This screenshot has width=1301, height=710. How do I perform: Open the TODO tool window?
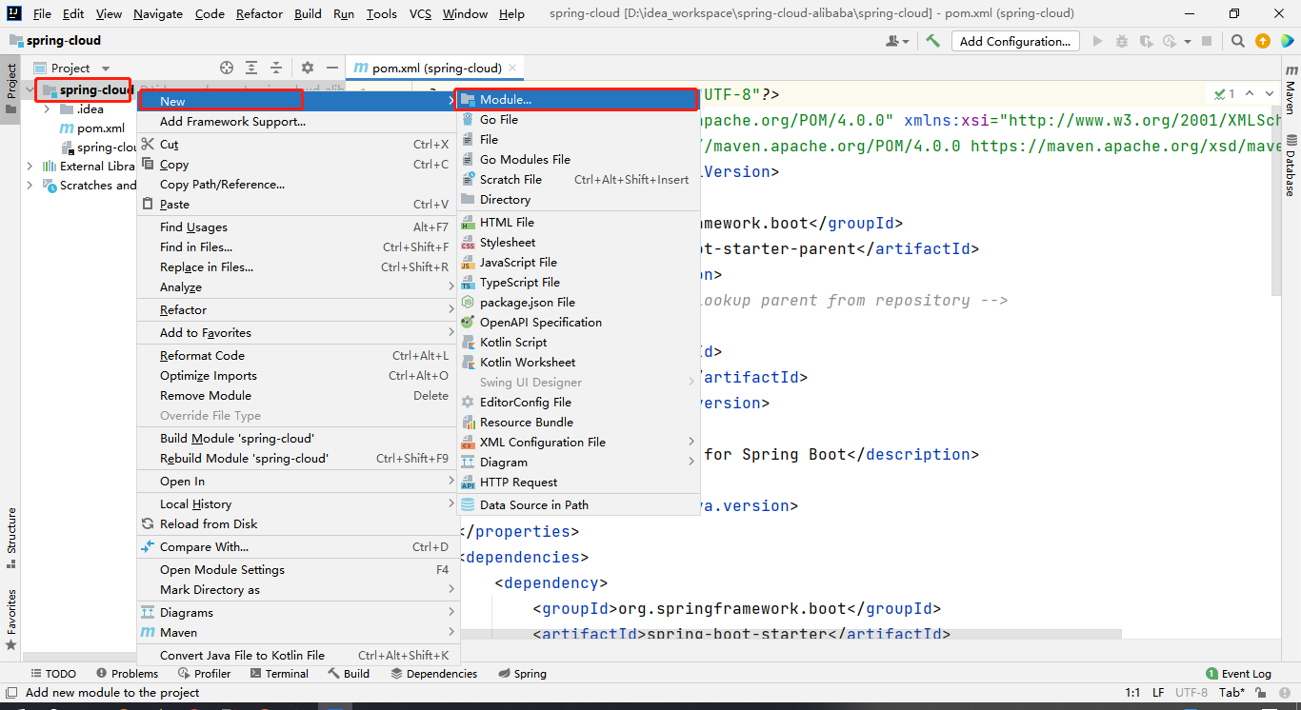[x=52, y=673]
